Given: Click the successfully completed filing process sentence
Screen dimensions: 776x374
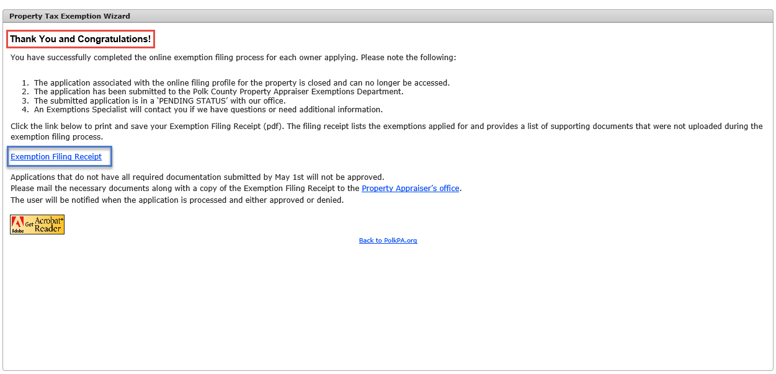Looking at the screenshot, I should pos(233,58).
